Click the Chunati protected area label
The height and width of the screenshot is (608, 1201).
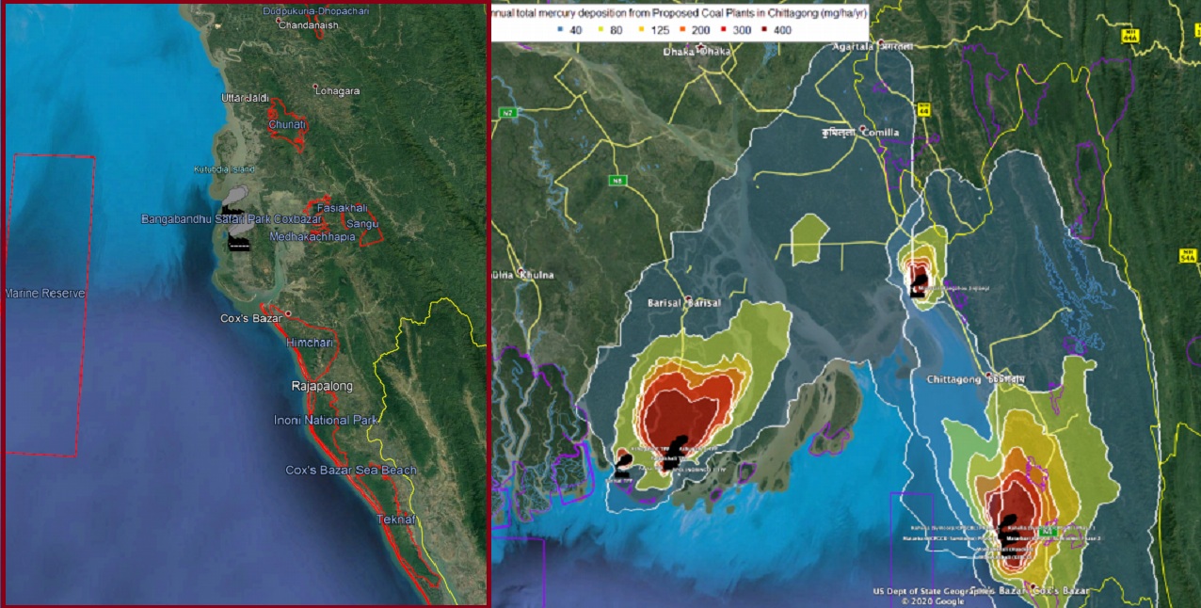pos(287,124)
